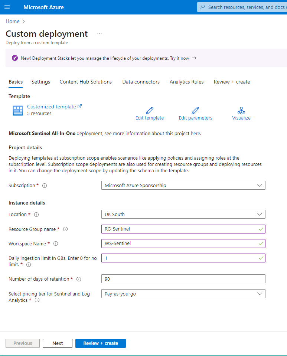
Task: Click the '5 resources' text
Action: [x=39, y=113]
